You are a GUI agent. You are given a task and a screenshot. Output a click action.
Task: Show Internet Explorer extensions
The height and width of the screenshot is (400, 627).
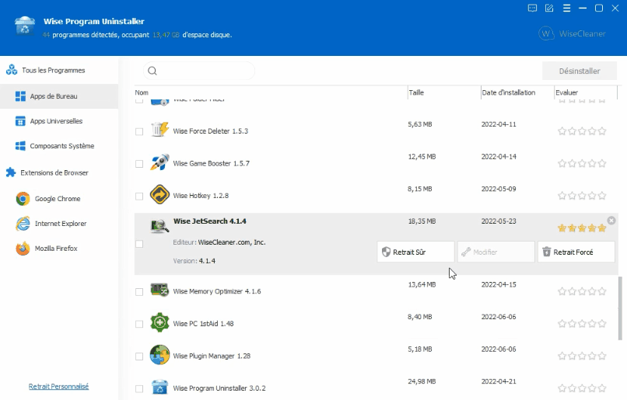tap(59, 224)
